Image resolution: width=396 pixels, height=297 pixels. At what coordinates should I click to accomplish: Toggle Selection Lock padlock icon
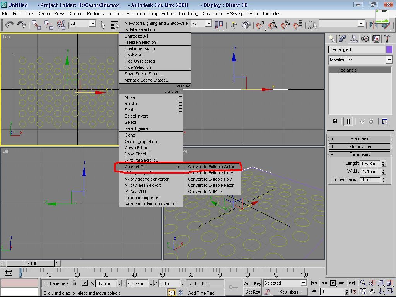click(x=74, y=283)
